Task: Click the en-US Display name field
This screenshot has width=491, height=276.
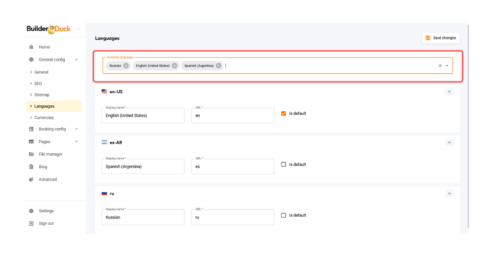Action: pos(143,115)
